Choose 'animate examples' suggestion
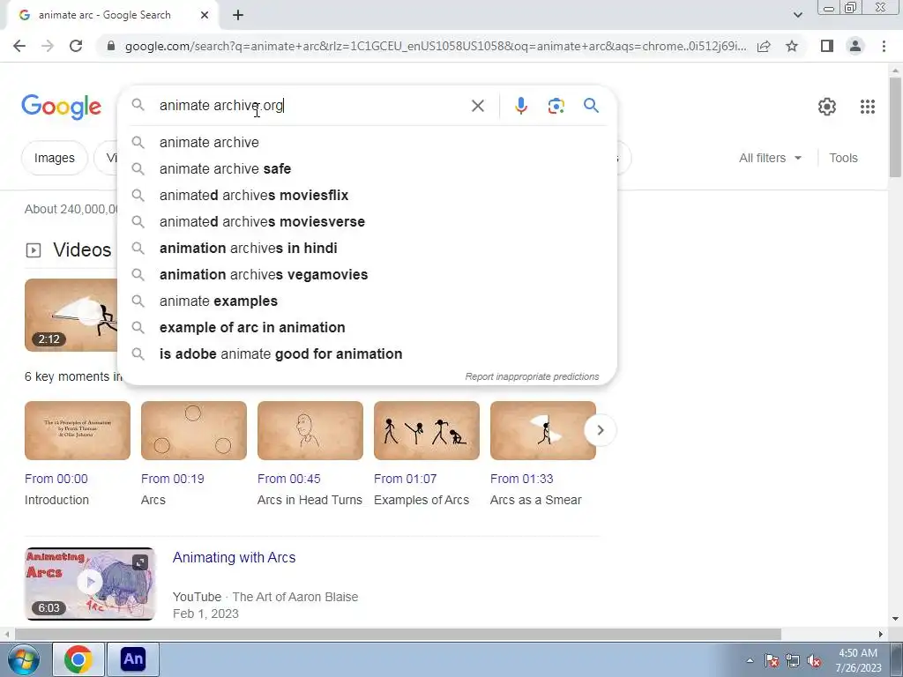This screenshot has width=903, height=677. (x=367, y=301)
